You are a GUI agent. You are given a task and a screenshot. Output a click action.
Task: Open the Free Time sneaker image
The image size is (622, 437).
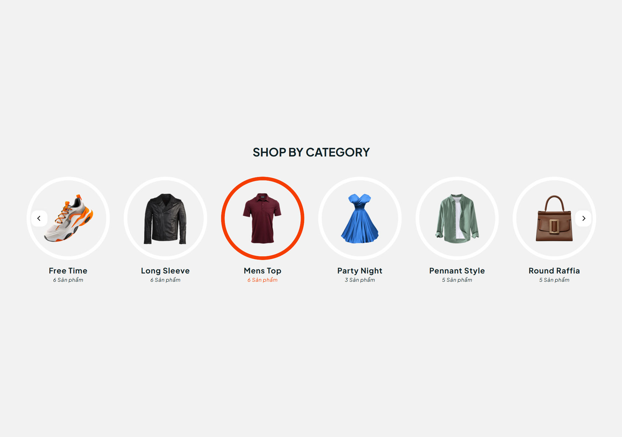tap(68, 218)
